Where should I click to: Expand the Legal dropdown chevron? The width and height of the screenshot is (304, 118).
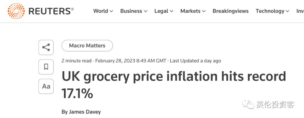pos(171,11)
